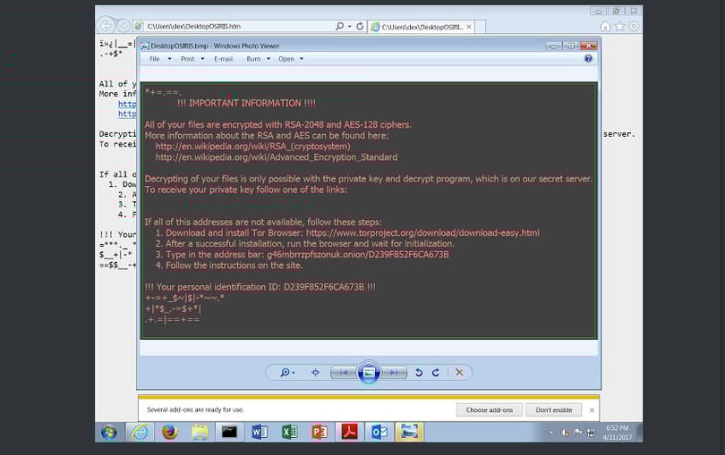Click the personal identification ID line
Image resolution: width=725 pixels, height=455 pixels.
coord(260,287)
